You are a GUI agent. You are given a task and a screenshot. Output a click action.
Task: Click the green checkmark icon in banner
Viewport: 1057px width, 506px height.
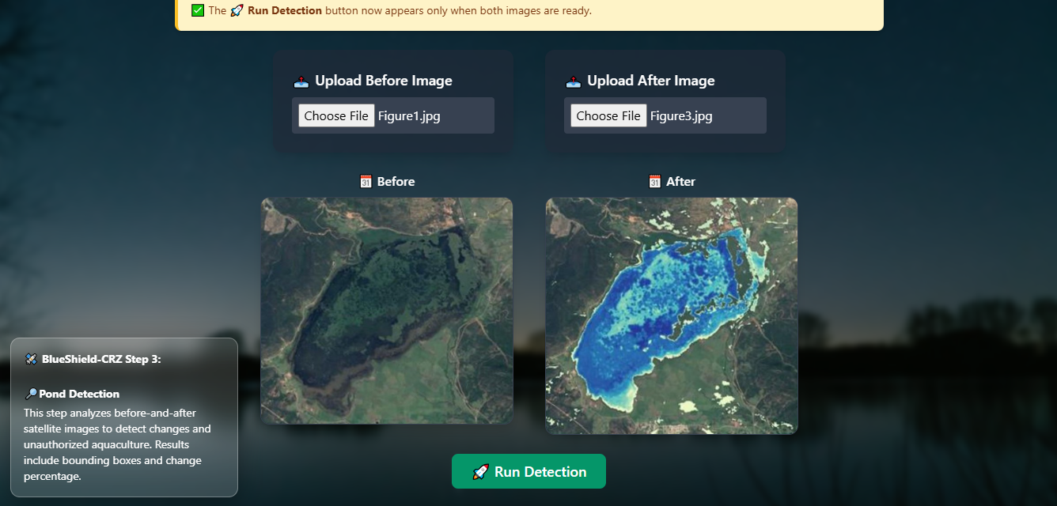click(198, 10)
